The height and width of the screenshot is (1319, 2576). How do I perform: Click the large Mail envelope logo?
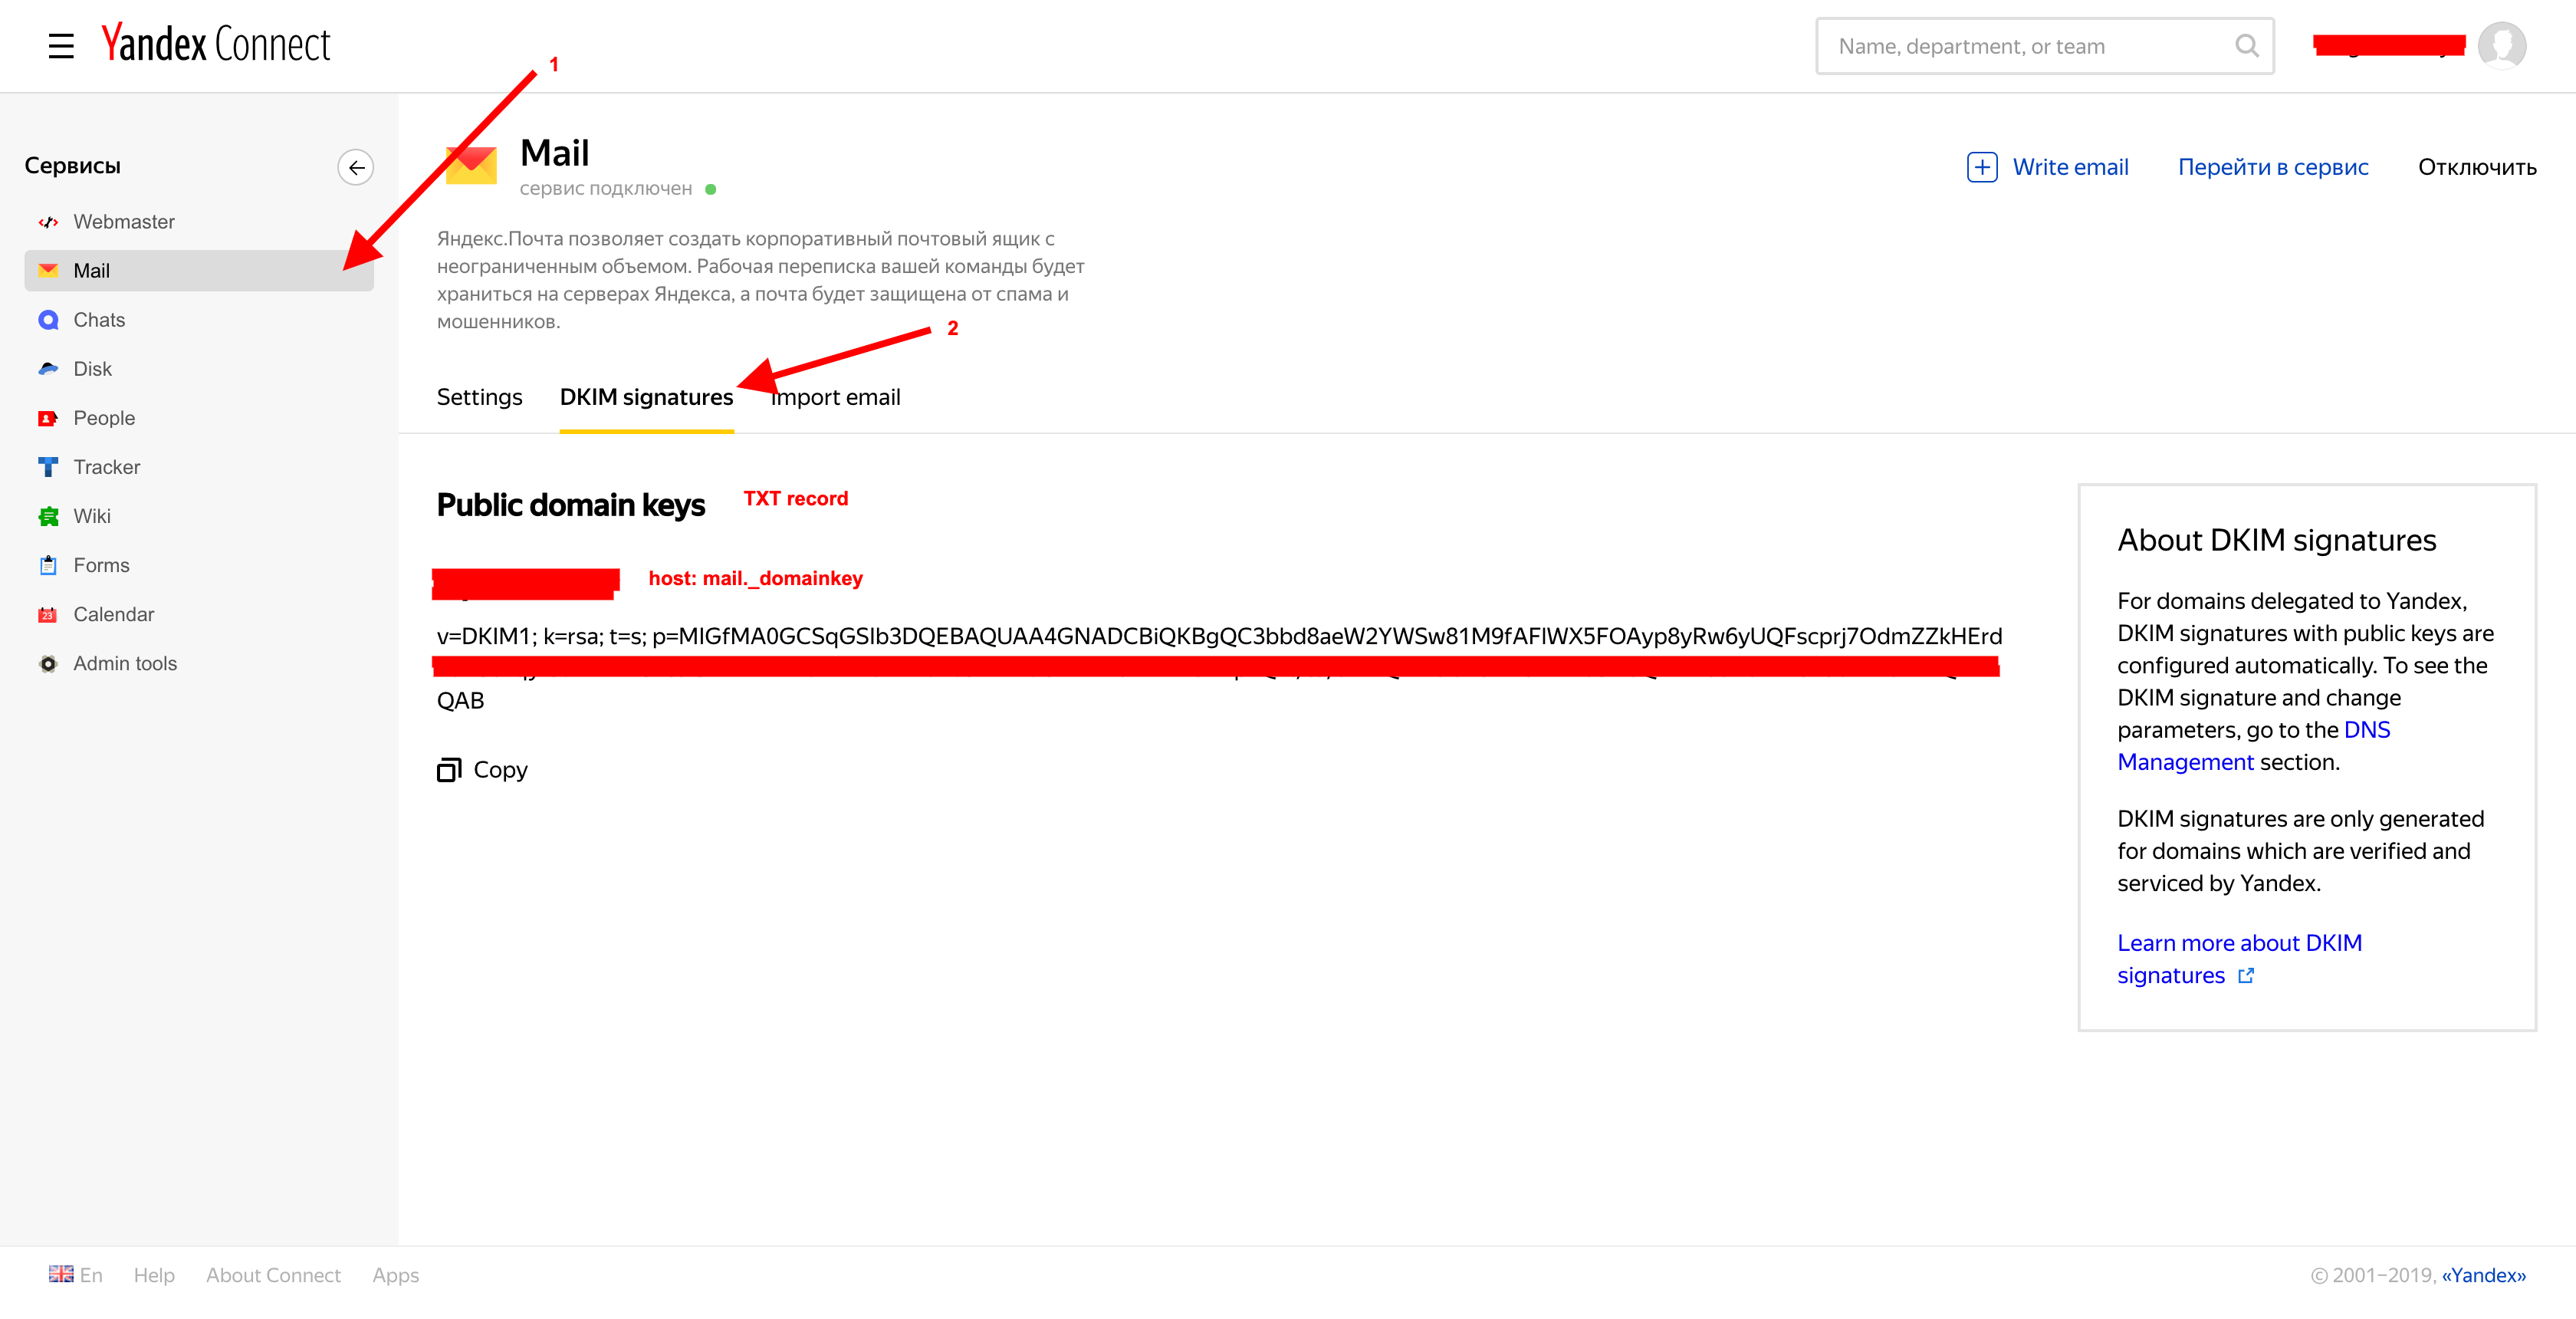[x=470, y=164]
